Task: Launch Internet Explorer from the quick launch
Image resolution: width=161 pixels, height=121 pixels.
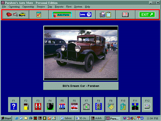Action: 17,118
